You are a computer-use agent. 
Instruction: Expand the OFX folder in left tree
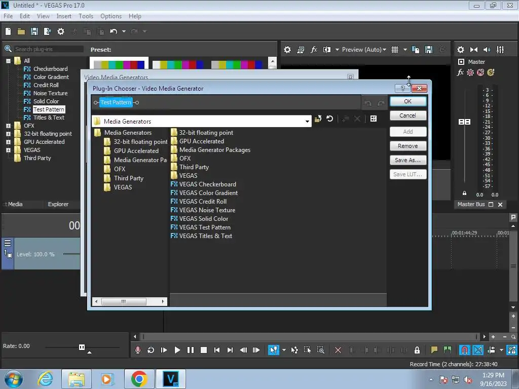pos(8,126)
